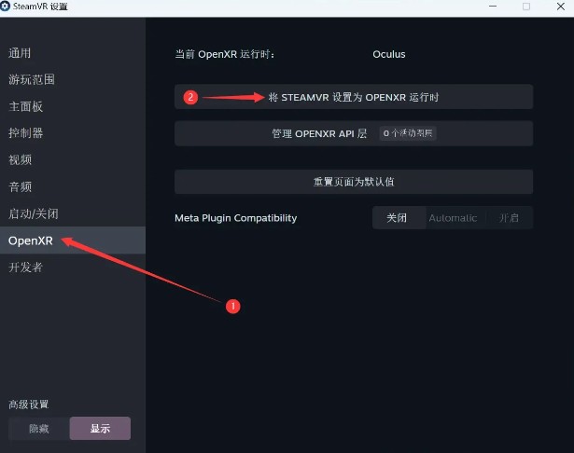Screen dimensions: 574x453
Task: Set SteamVR as the OpenXR runtime
Action: click(354, 97)
